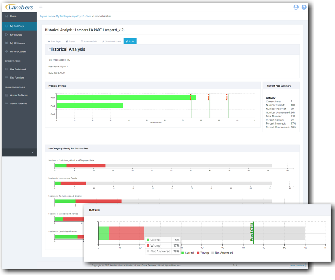Click the My CPE Courses sidebar icon

click(x=7, y=51)
